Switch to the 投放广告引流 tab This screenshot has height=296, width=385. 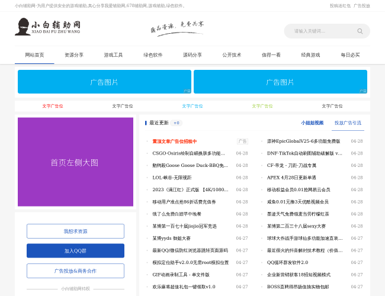click(348, 123)
